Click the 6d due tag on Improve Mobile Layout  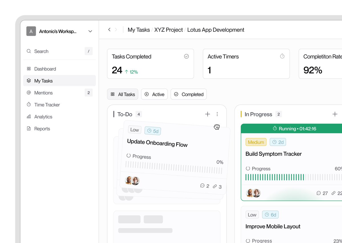pos(270,215)
